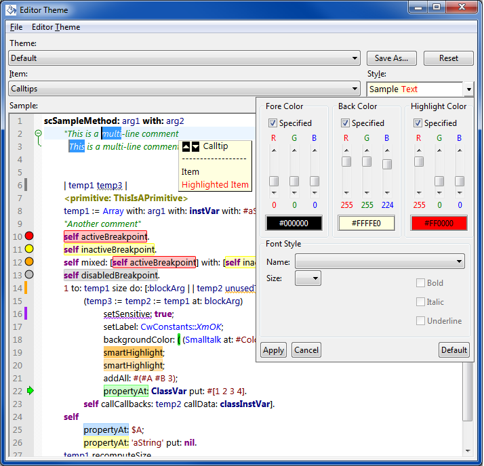Screen dimensions: 484x466
Task: Click the red #FF0000 highlight color swatch
Action: coord(439,224)
